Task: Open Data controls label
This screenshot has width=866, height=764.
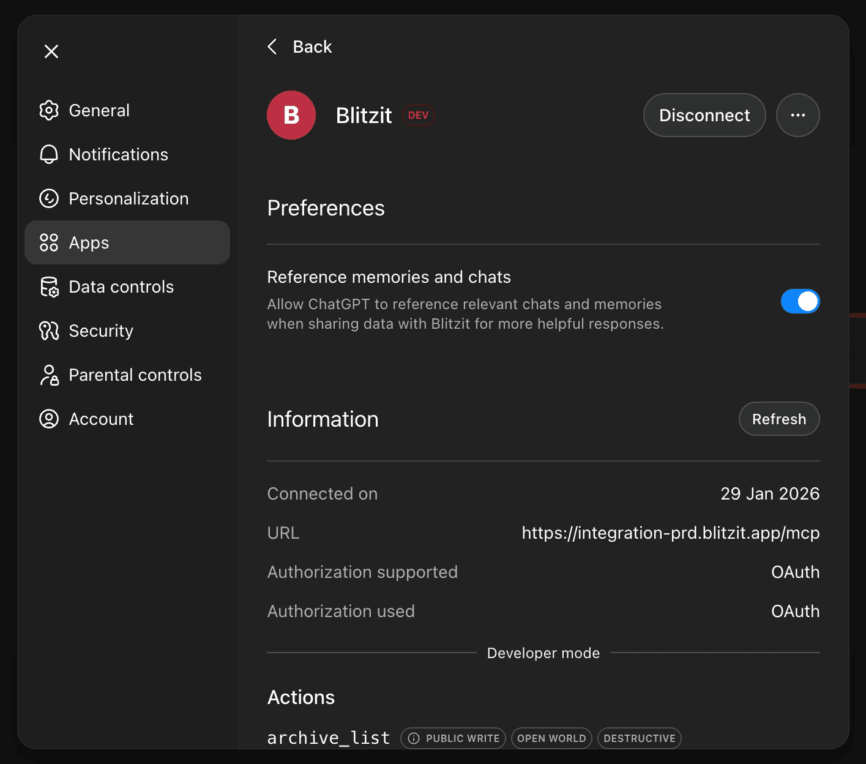Action: click(x=121, y=286)
